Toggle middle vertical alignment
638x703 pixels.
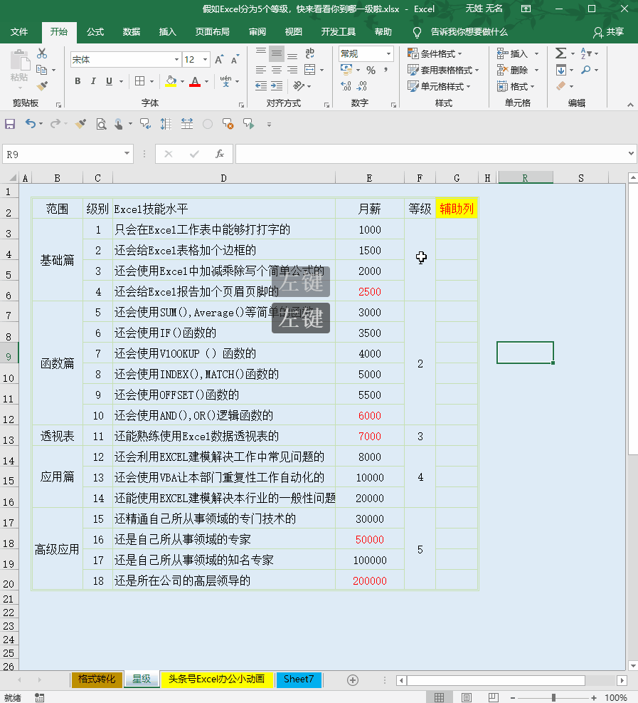click(277, 54)
